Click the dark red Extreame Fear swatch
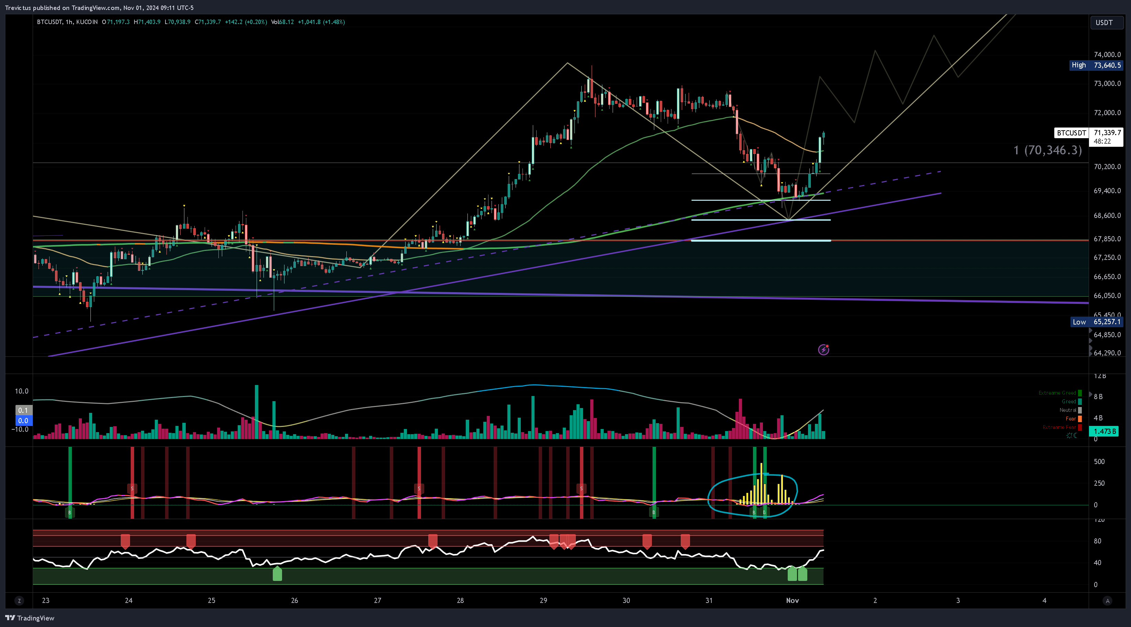Viewport: 1131px width, 627px height. tap(1080, 427)
